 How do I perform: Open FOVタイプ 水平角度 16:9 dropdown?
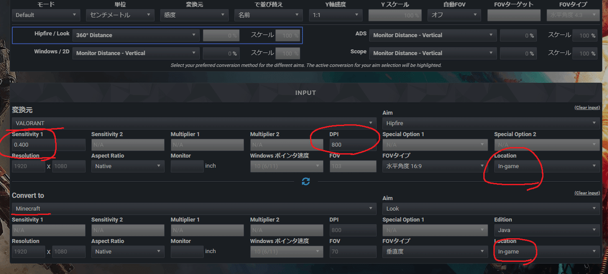tap(436, 166)
